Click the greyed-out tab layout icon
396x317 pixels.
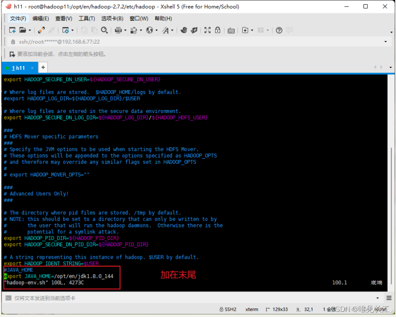coord(261,30)
